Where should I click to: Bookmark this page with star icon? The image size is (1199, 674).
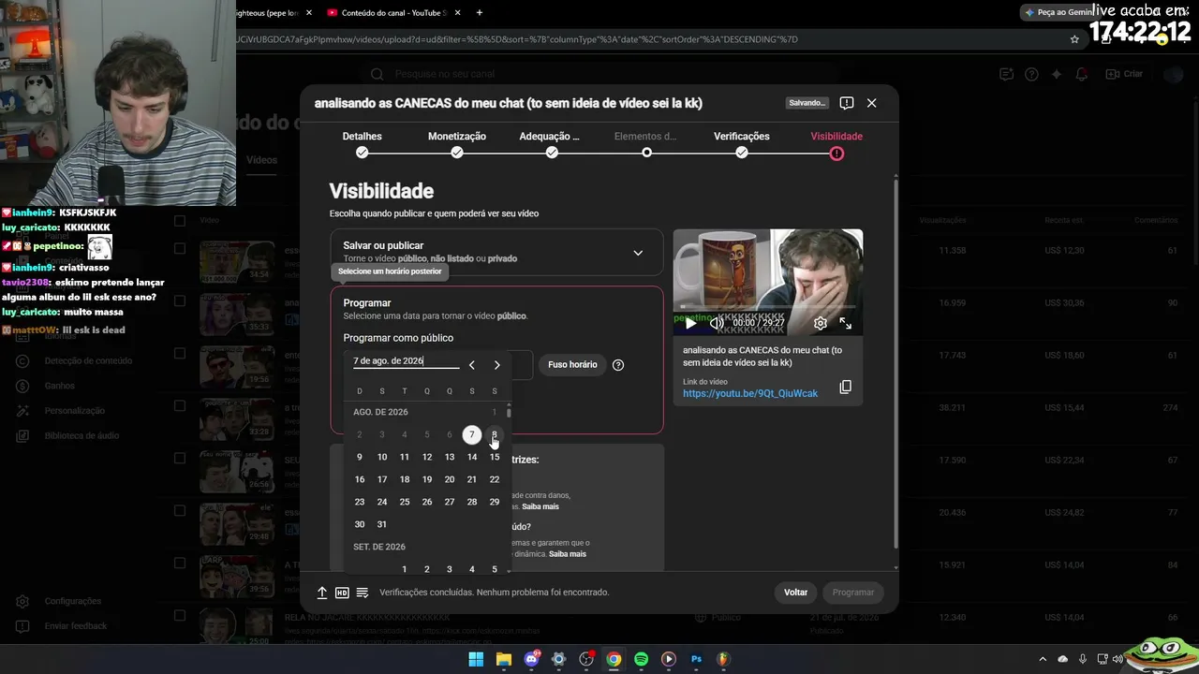click(x=1074, y=39)
